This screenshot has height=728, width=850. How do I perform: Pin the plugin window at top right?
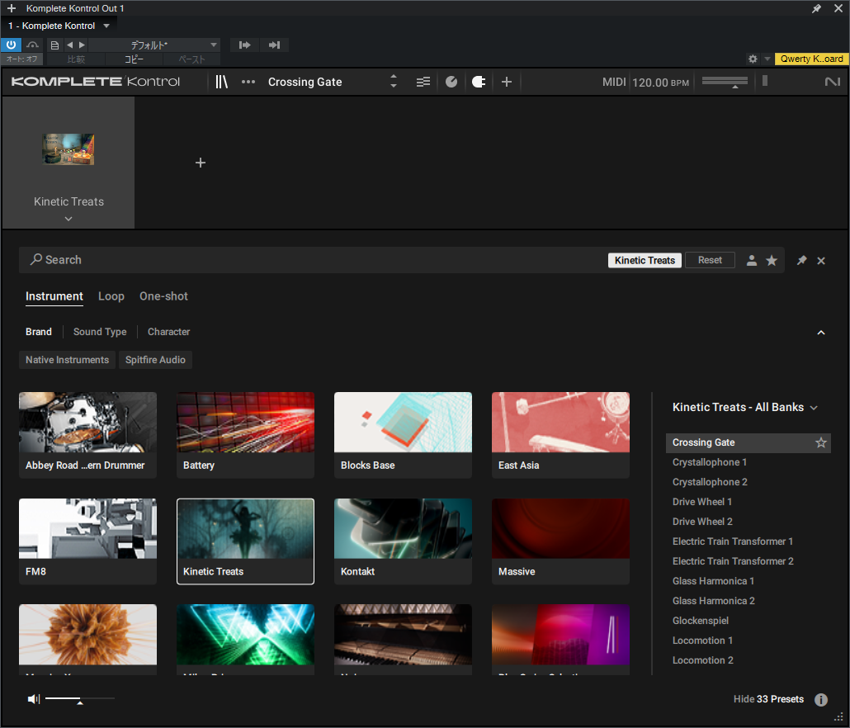click(816, 9)
